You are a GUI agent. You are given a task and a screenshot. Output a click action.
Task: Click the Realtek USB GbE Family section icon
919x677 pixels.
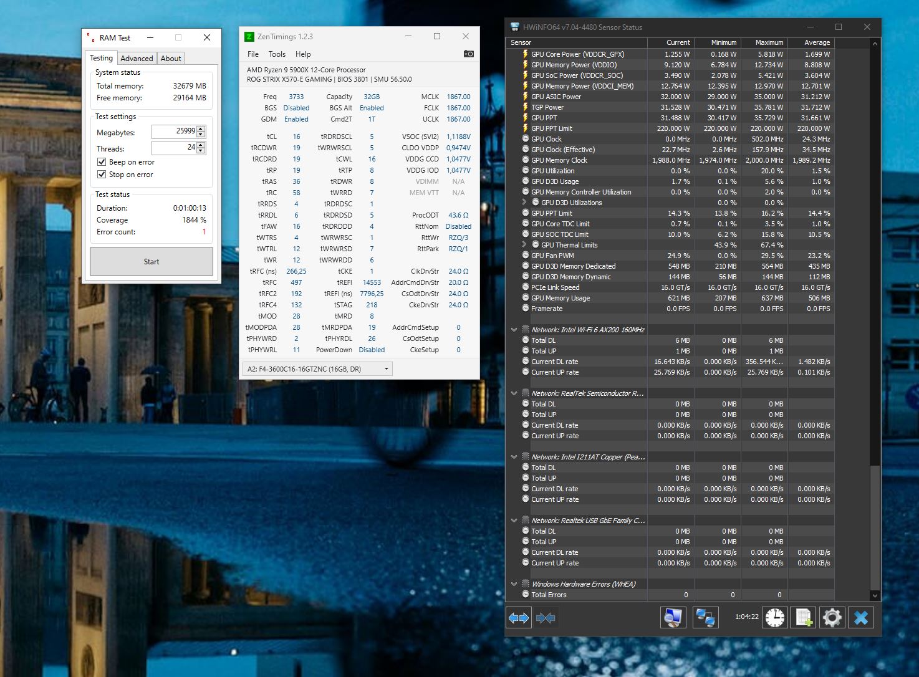[x=526, y=521]
